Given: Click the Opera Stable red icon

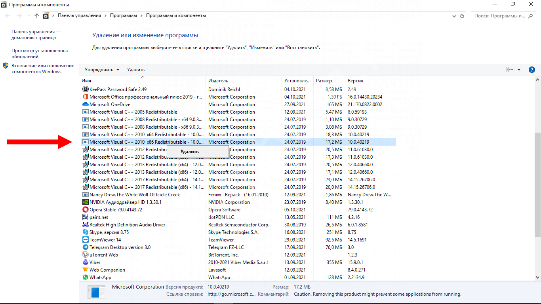Looking at the screenshot, I should (x=85, y=210).
